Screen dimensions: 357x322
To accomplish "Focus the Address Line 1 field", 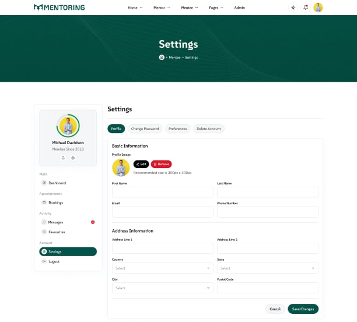I will (x=163, y=248).
